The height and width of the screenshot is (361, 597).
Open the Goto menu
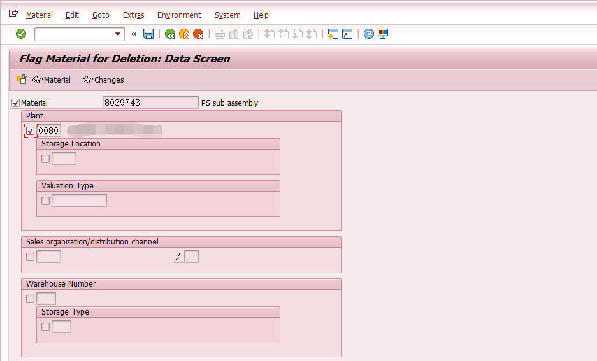[x=101, y=15]
